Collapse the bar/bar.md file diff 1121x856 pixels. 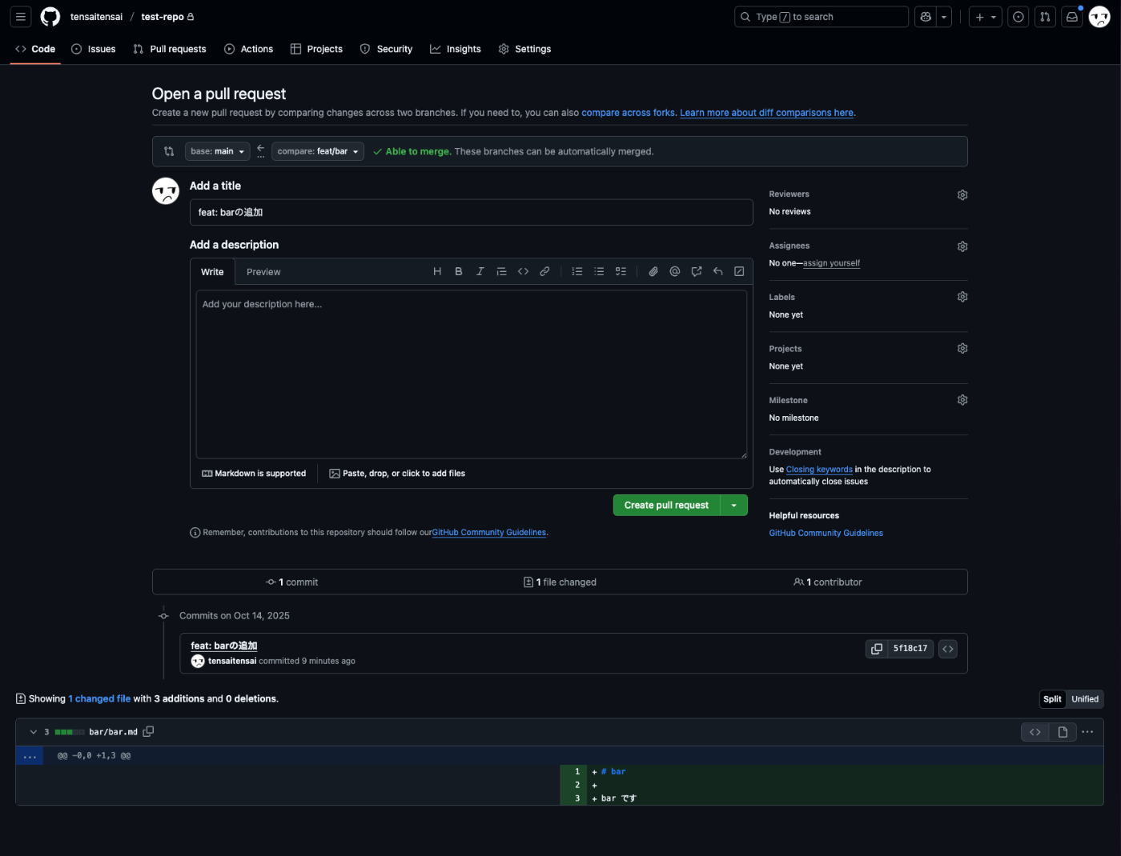click(34, 732)
